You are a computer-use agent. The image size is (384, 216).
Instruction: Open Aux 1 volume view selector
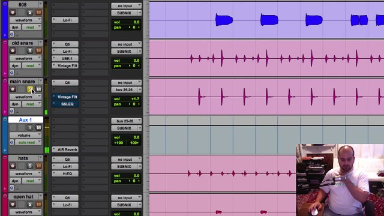pyautogui.click(x=25, y=136)
